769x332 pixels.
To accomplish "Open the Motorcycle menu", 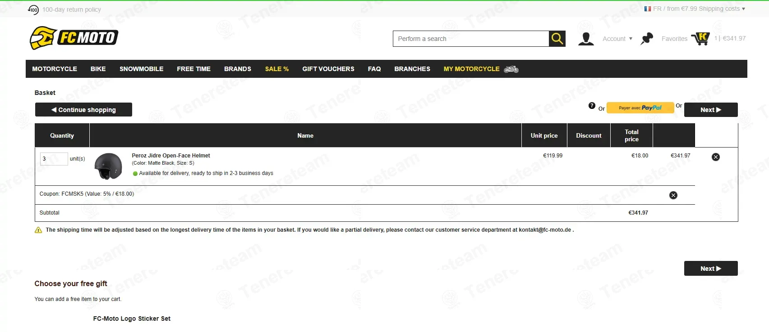I will tap(55, 69).
